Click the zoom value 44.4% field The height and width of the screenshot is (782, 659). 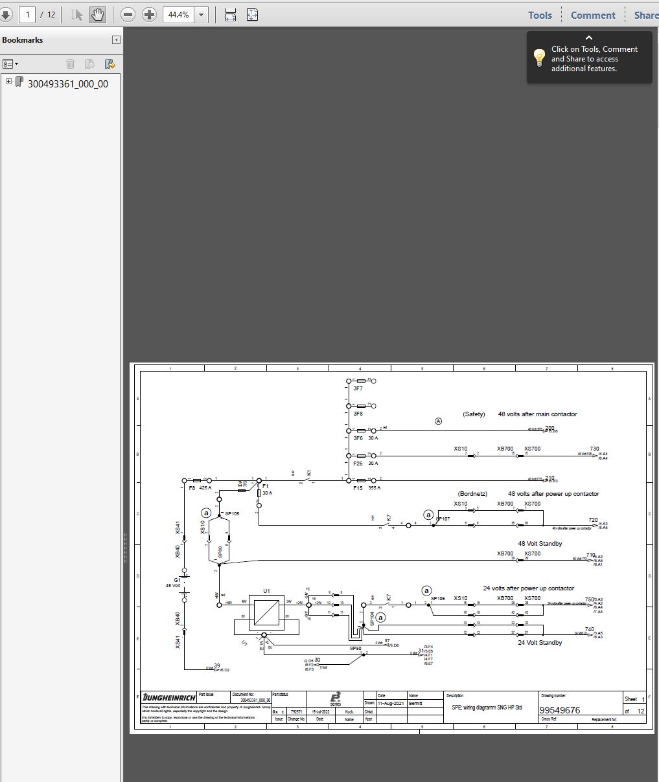click(179, 14)
